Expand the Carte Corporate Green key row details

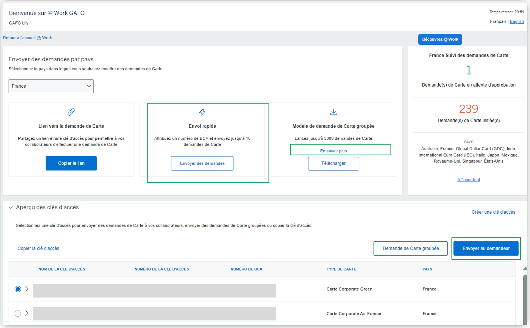coord(27,289)
